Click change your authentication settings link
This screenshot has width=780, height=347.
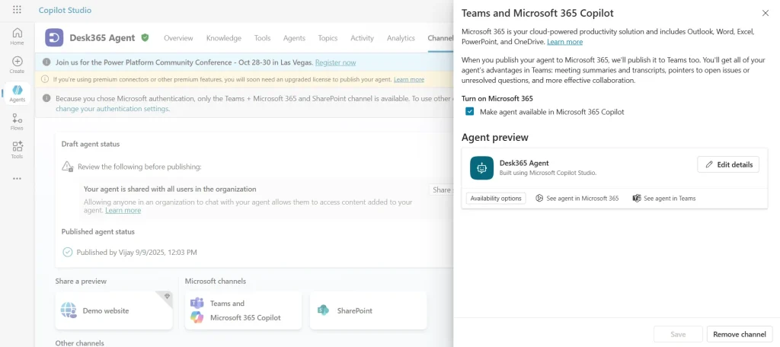[113, 108]
